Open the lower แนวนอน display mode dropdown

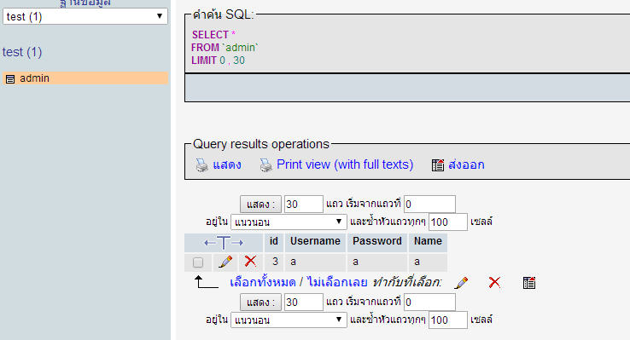click(289, 320)
